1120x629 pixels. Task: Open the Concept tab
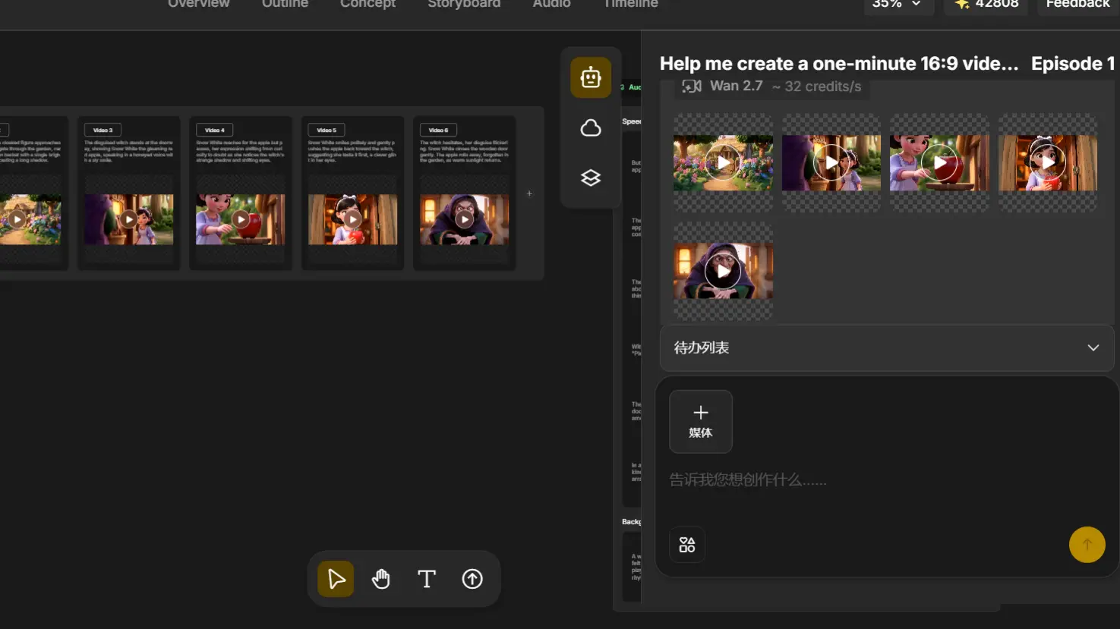click(x=368, y=4)
